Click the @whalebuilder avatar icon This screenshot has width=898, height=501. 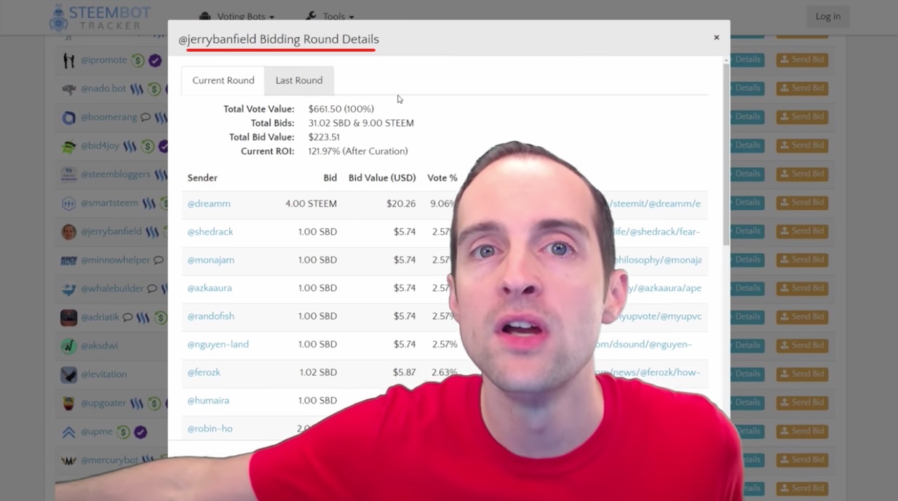coord(68,289)
